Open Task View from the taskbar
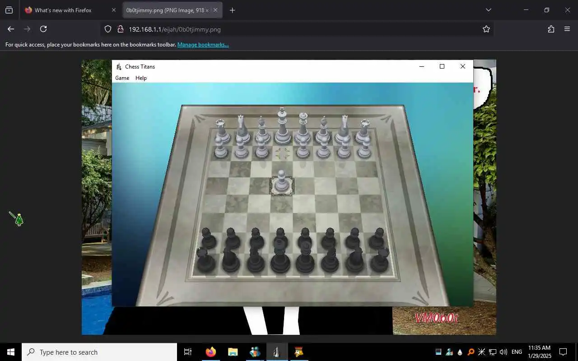This screenshot has height=361, width=578. [188, 352]
